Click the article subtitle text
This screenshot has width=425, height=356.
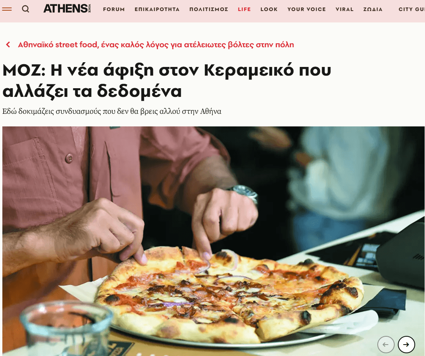click(x=112, y=111)
